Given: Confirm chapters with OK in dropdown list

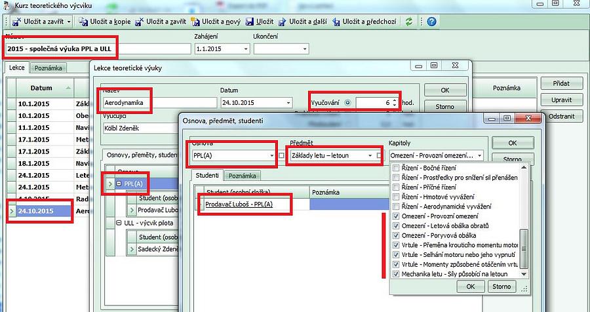Looking at the screenshot, I should tap(470, 286).
